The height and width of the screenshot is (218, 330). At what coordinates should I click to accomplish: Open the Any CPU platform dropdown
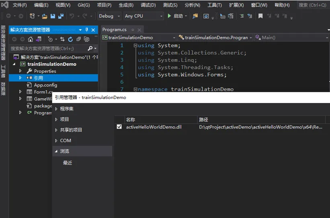click(144, 16)
